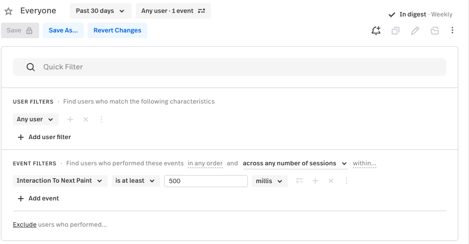Click the duplicate segment icon
This screenshot has width=469, height=244.
coord(395,31)
